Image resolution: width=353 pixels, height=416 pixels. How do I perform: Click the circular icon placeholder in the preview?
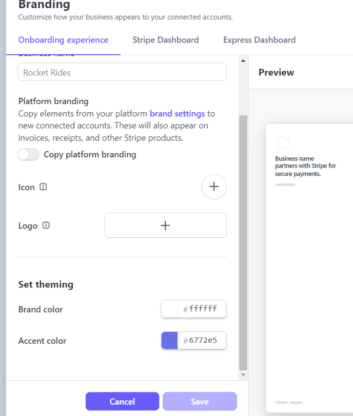pyautogui.click(x=282, y=143)
